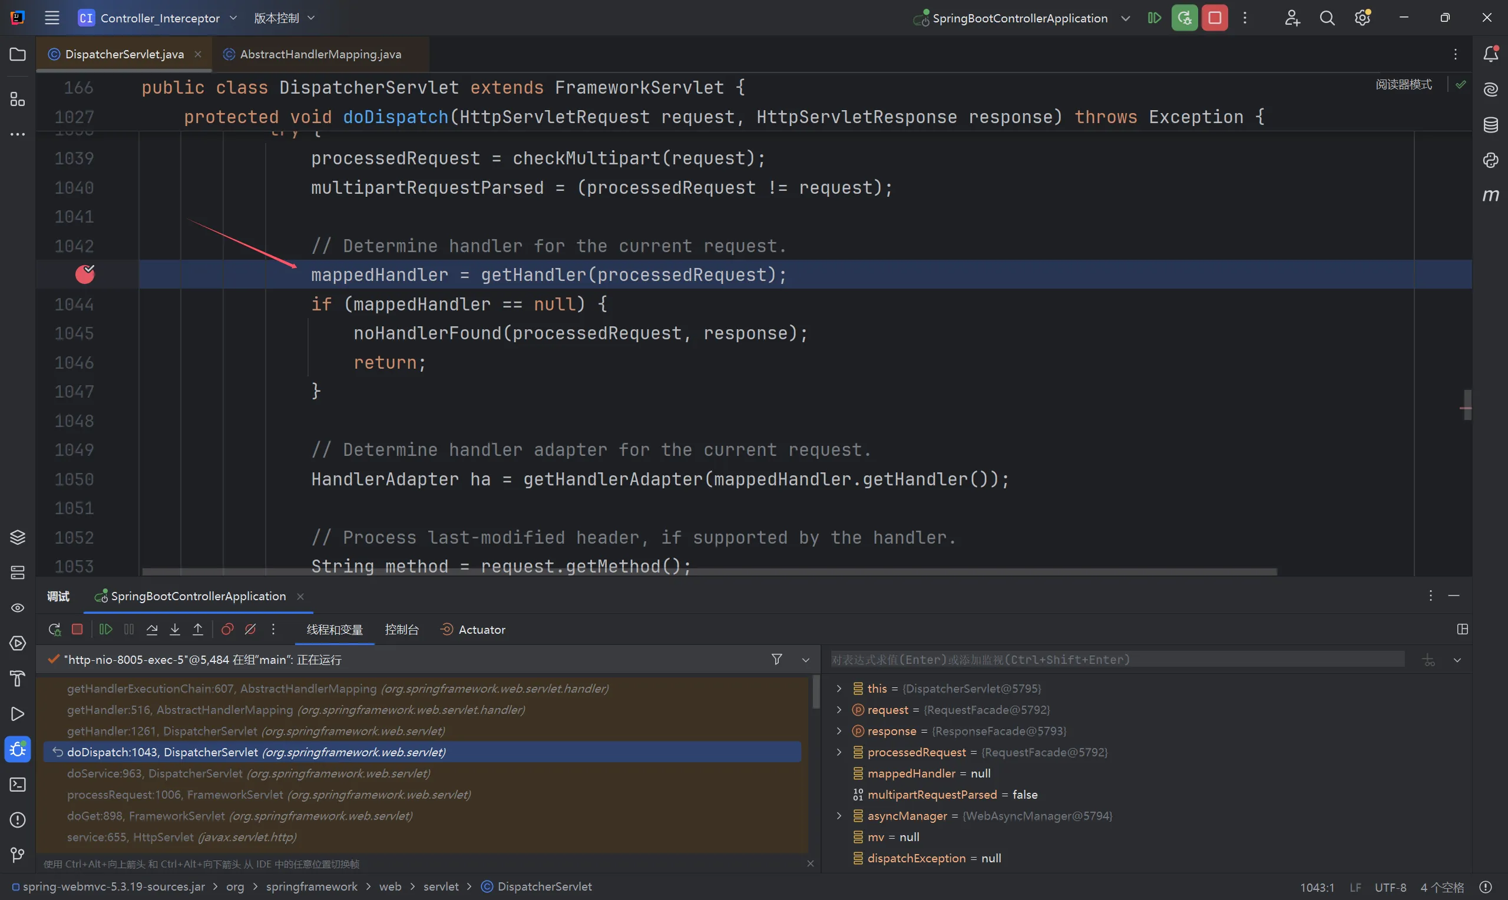Image resolution: width=1508 pixels, height=900 pixels.
Task: Stop the running application red button
Action: coord(1215,18)
